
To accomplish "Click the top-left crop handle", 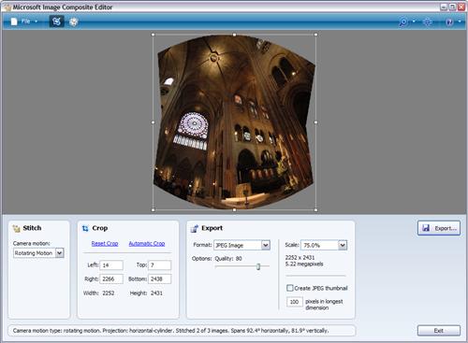I will [154, 35].
